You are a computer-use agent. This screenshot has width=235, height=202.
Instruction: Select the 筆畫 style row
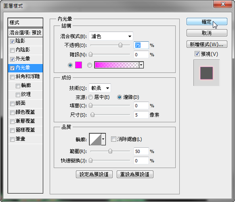[x=25, y=139]
